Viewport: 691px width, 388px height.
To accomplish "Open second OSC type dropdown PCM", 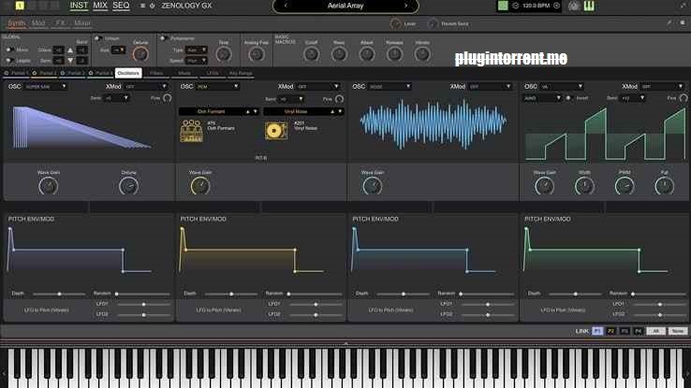I will [217, 87].
